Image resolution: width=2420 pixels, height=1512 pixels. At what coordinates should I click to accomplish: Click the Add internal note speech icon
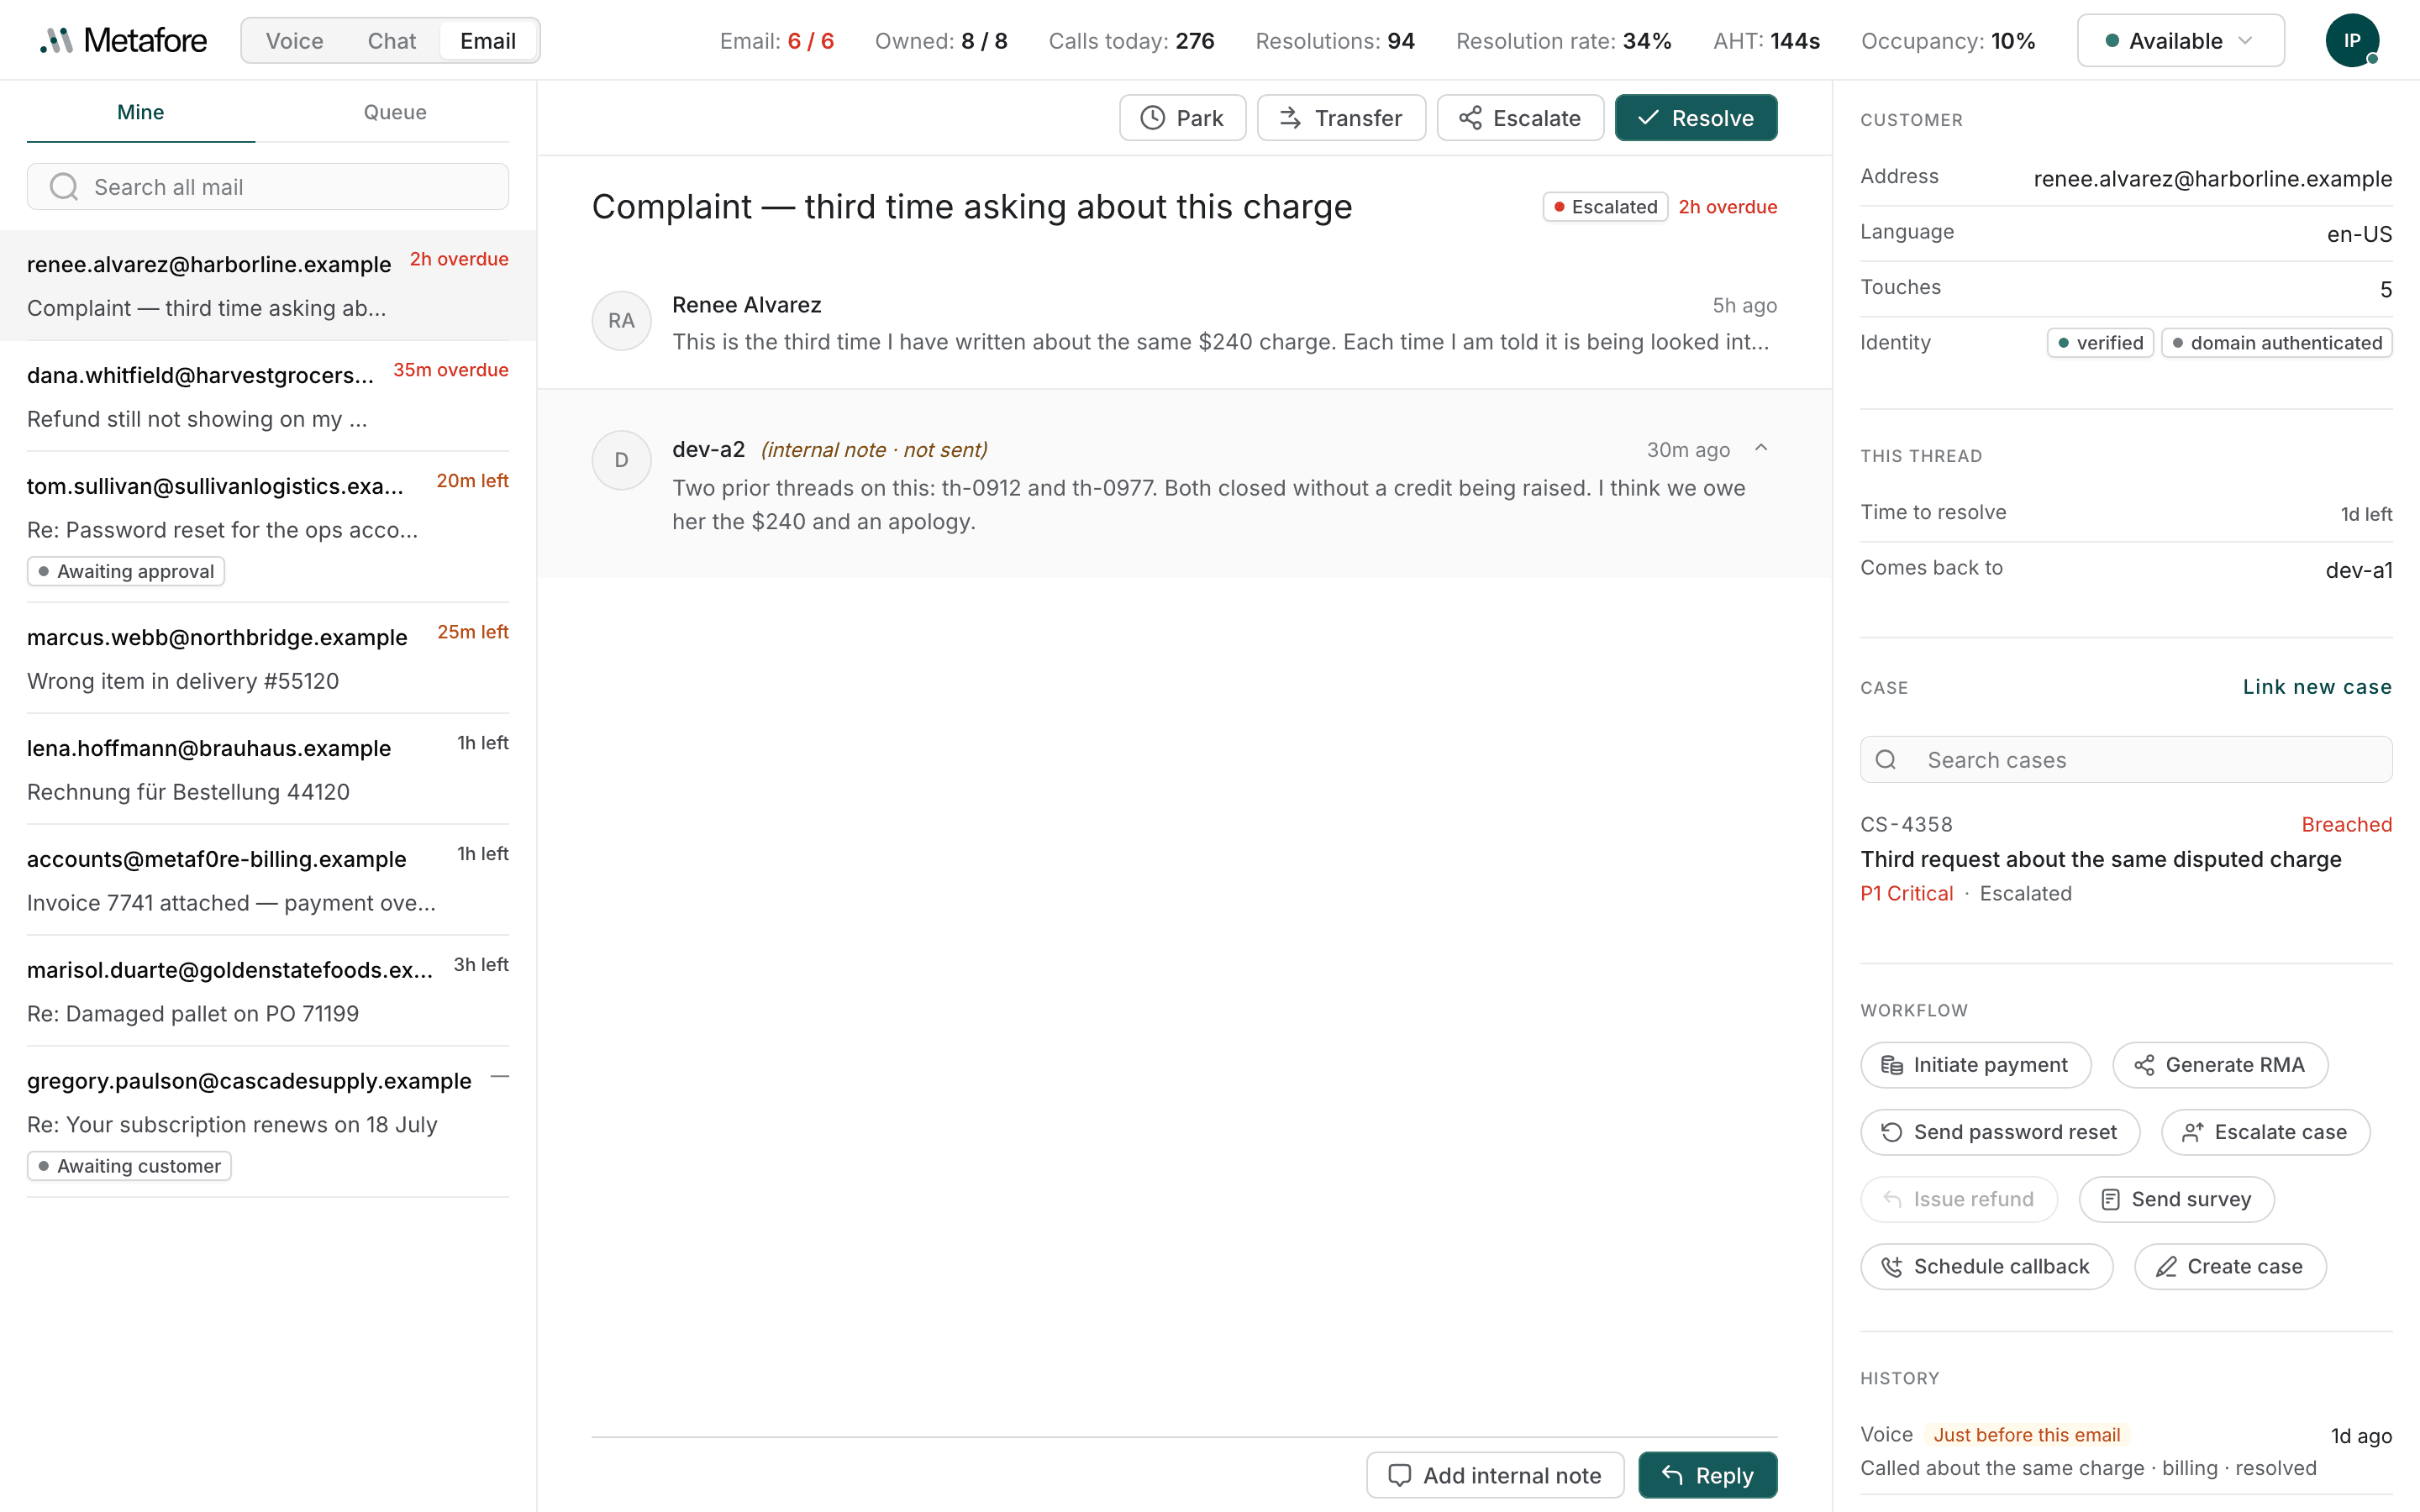[x=1400, y=1475]
